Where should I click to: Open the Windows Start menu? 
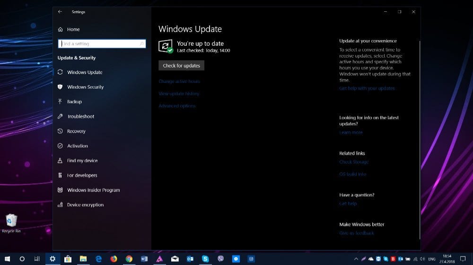pos(7,259)
